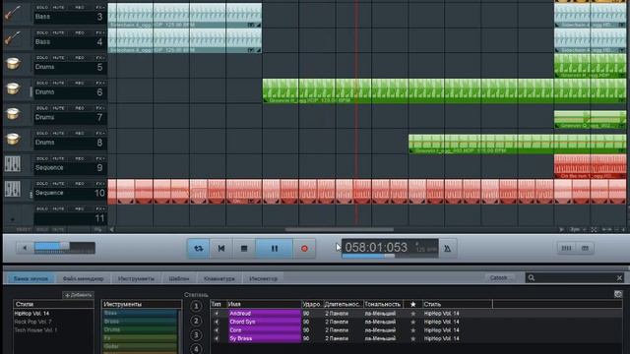Toggle the metronome icon next to the time display
The image size is (630, 354).
448,249
